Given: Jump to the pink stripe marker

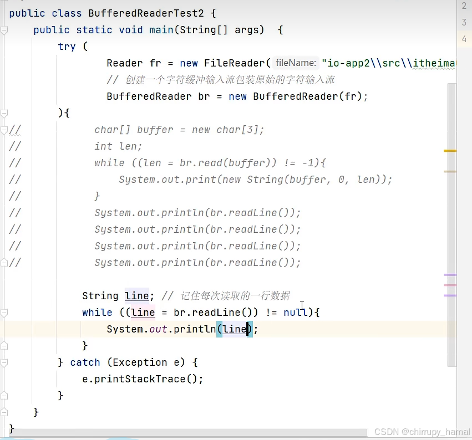Looking at the screenshot, I should tap(450, 285).
